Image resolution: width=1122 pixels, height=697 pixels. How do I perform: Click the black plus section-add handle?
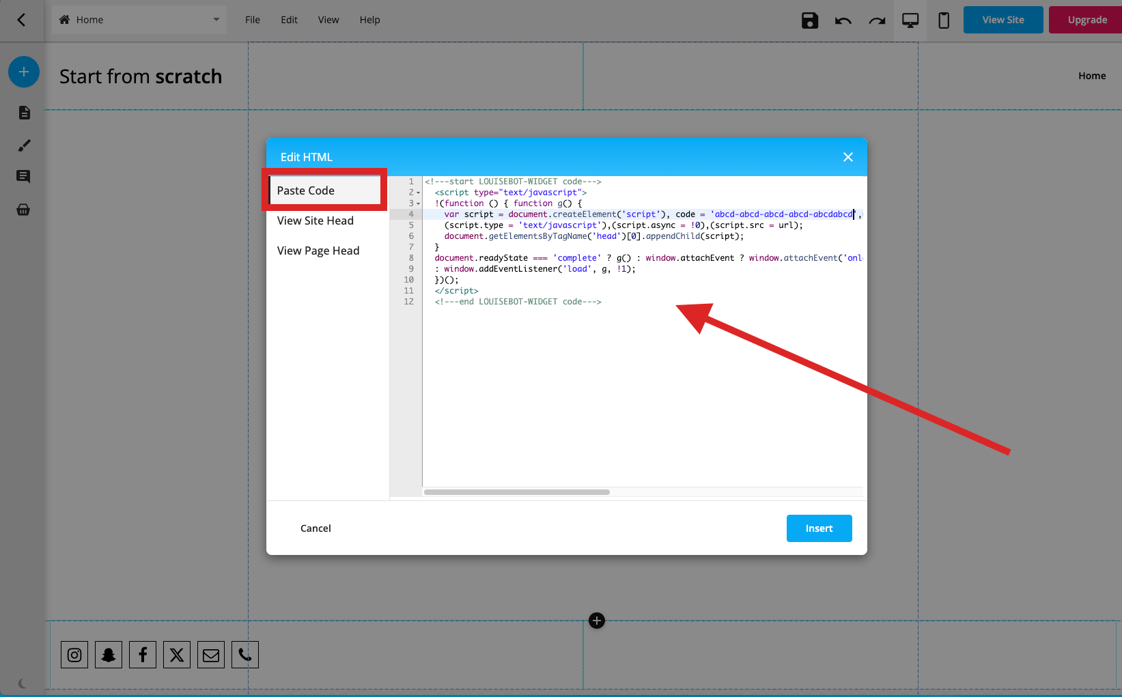(597, 621)
